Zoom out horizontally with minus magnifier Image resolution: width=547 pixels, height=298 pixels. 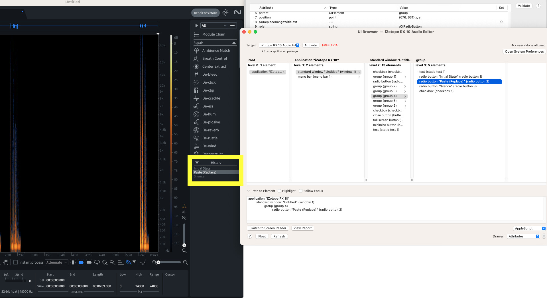click(154, 262)
